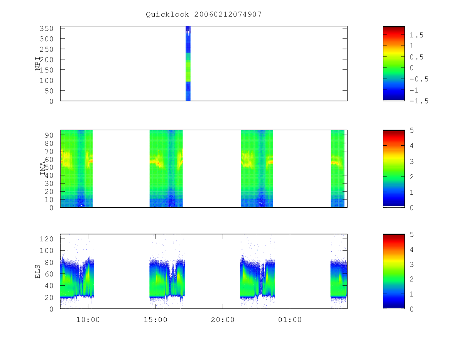Click the 10:00 time axis label
The image size is (463, 347).
point(88,320)
